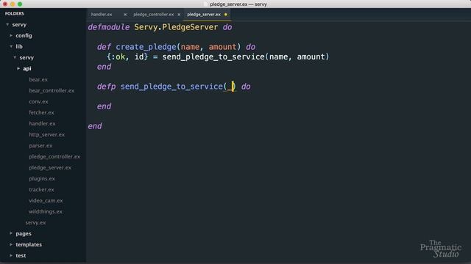Click the :ok atom in the tuple

click(x=118, y=57)
